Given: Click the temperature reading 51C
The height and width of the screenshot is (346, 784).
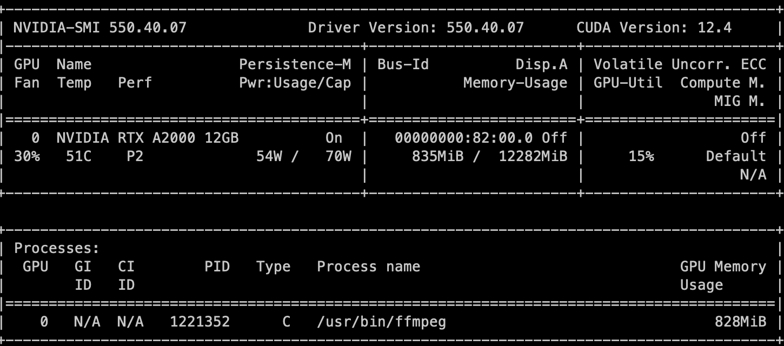Looking at the screenshot, I should 74,156.
